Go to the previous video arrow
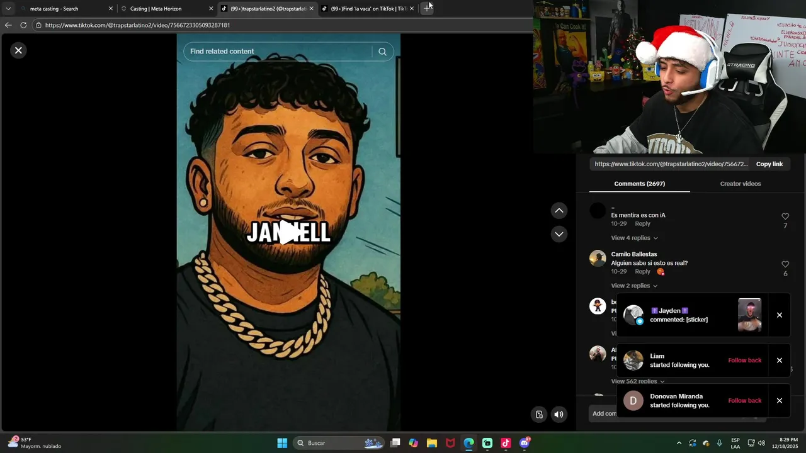 559,211
